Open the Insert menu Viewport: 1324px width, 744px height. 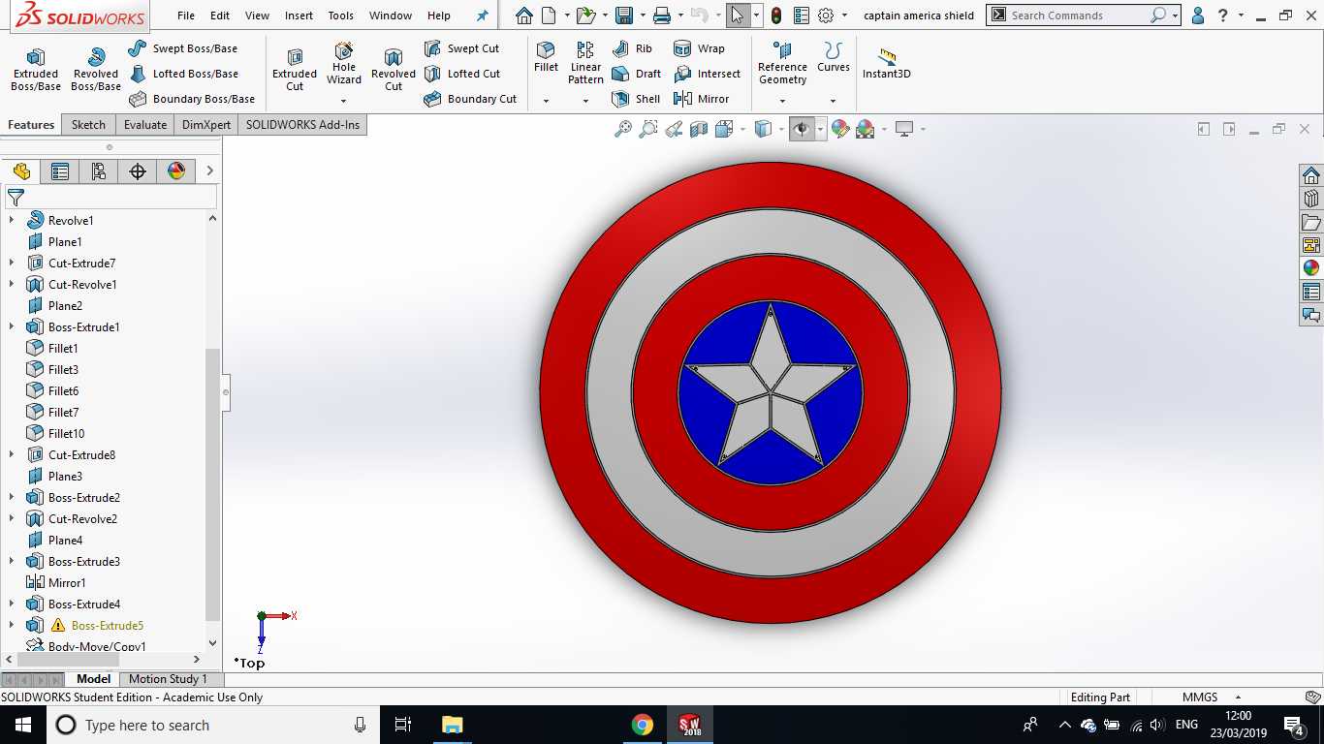(x=299, y=15)
